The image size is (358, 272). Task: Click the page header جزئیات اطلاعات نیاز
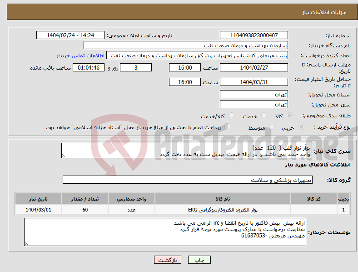324,12
